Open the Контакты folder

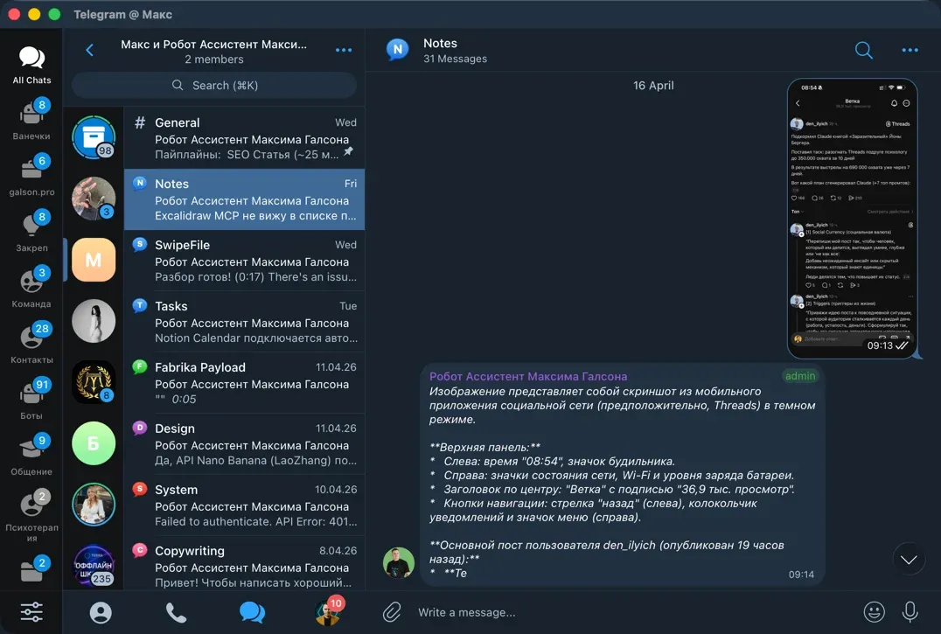tap(31, 344)
